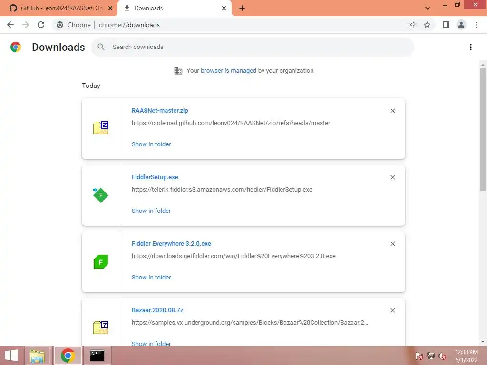Bookmark this page with the star icon
The width and height of the screenshot is (487, 365).
pyautogui.click(x=427, y=25)
